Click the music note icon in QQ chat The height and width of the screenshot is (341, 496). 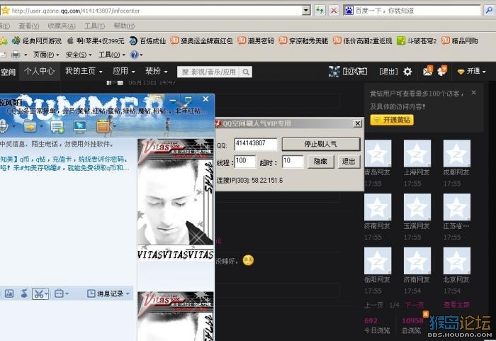[x=24, y=294]
